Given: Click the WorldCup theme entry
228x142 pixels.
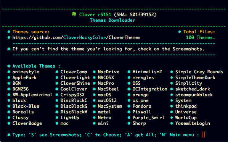Looking at the screenshot, I should coord(186,118).
